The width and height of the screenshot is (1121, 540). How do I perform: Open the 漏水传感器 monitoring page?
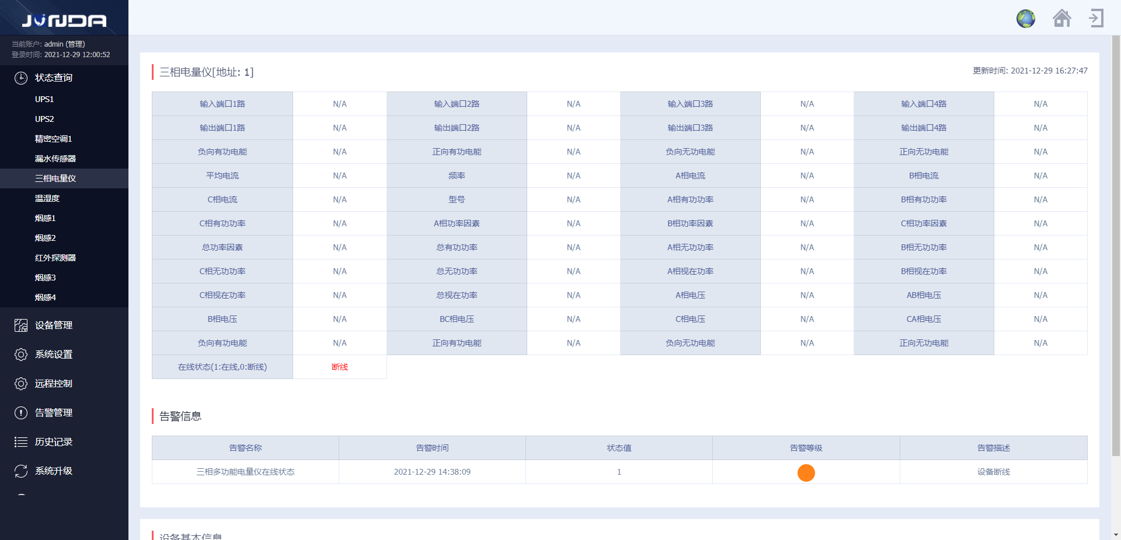coord(53,159)
